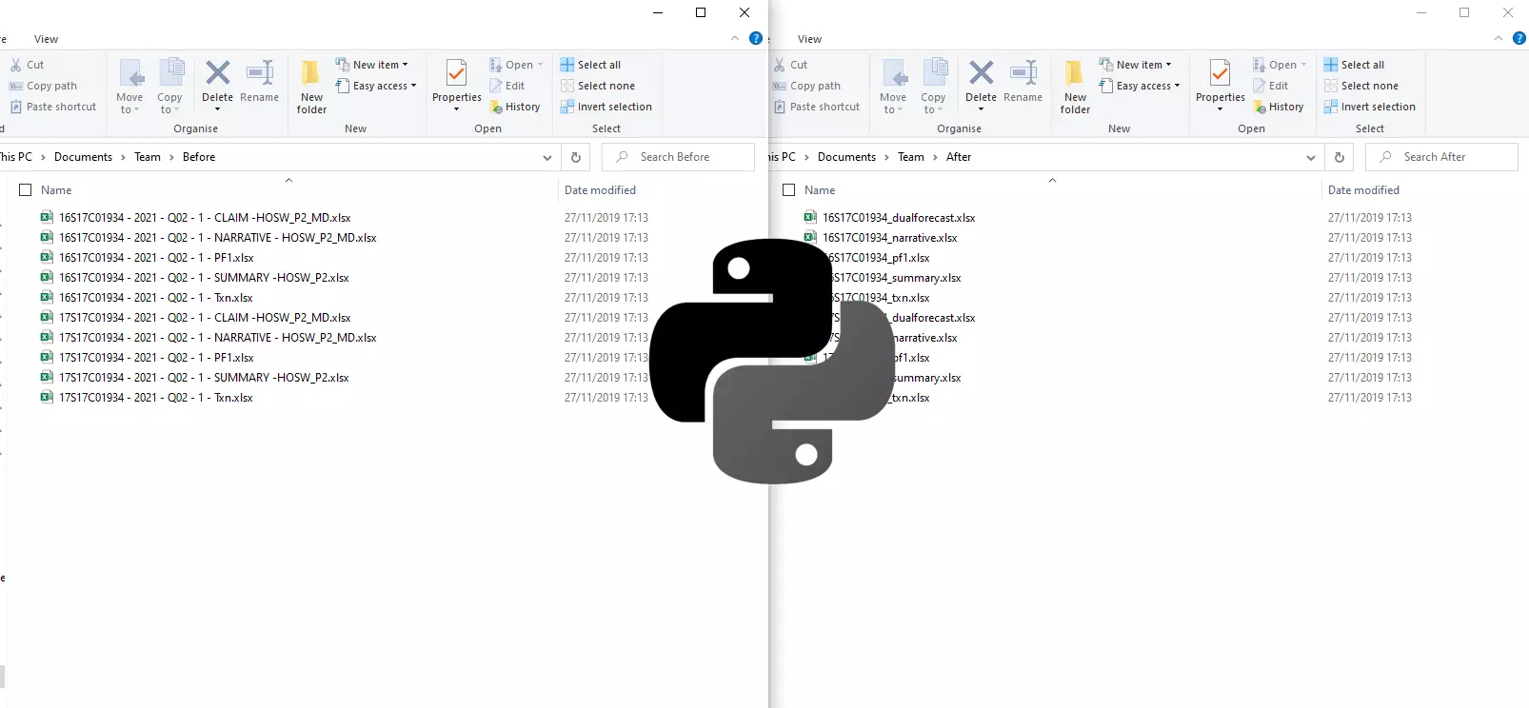Create New folder in the Before window
Viewport: 1529px width, 708px height.
coord(311,87)
